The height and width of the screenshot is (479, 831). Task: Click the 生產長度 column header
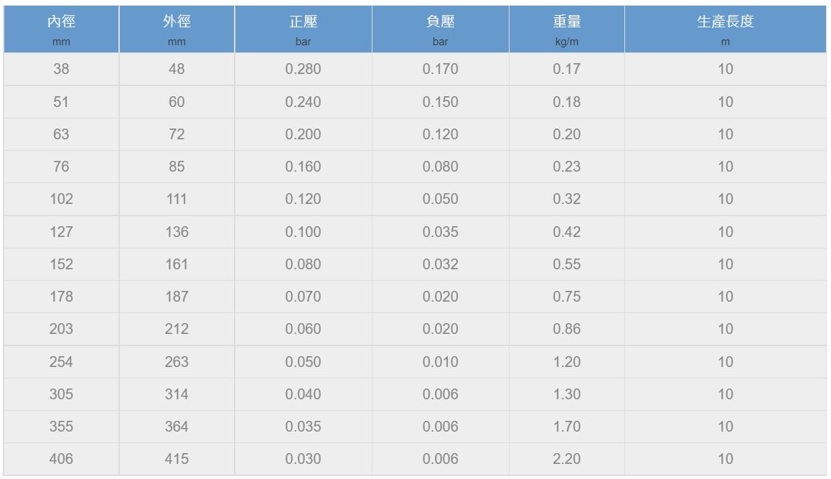(725, 30)
